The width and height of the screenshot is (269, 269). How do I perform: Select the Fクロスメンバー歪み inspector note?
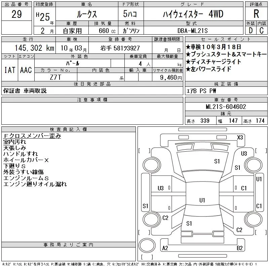[x=32, y=136]
